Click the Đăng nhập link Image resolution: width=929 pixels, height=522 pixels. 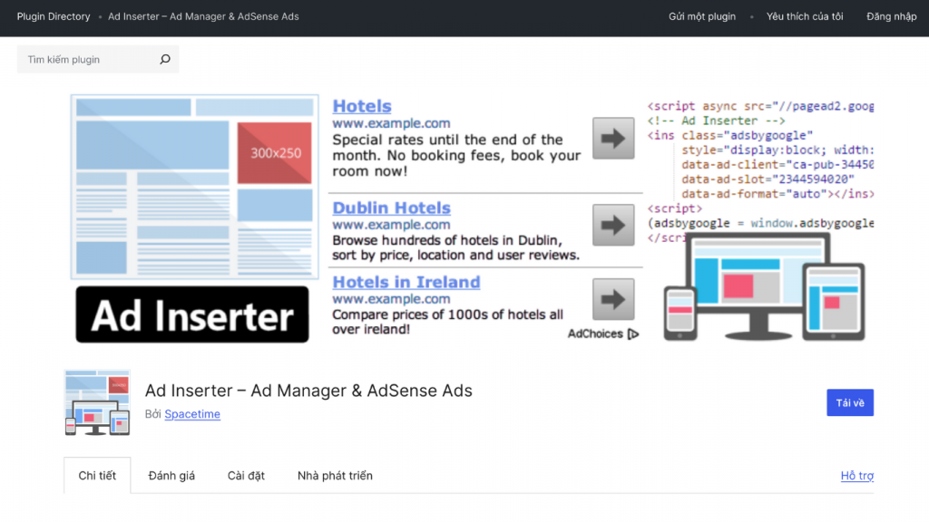pyautogui.click(x=890, y=16)
